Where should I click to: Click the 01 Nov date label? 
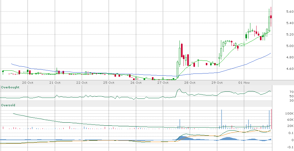(244, 82)
